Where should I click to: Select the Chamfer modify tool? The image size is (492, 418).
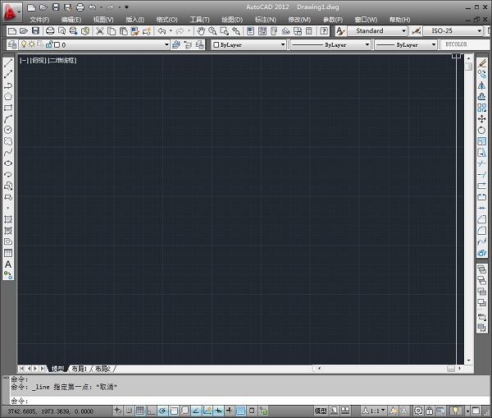481,219
